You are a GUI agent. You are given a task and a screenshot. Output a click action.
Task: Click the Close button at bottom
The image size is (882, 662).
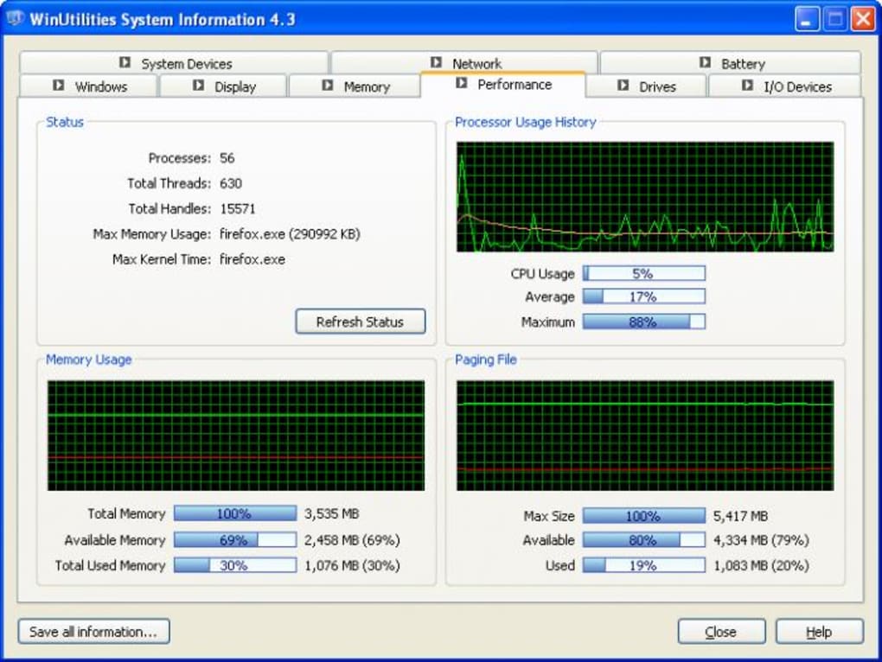click(721, 632)
